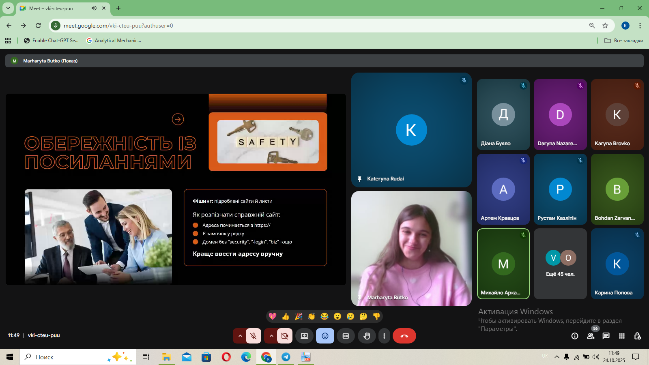Start screen sharing with Present button
The image size is (649, 365).
point(304,336)
